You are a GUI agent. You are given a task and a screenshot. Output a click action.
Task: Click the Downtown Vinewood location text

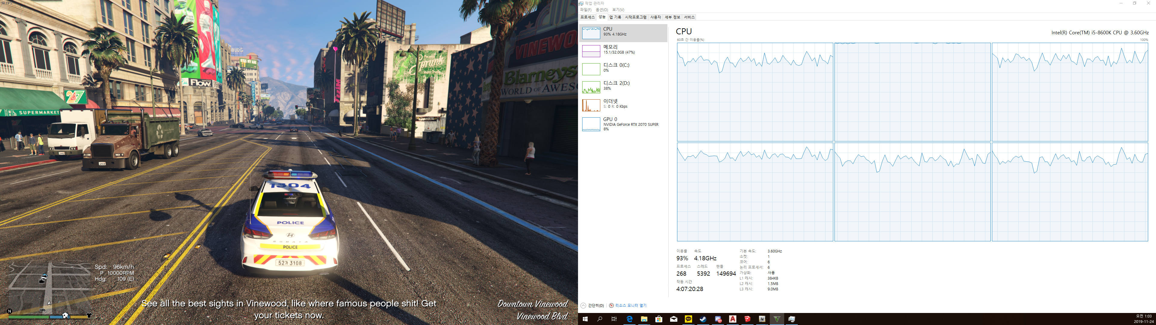tap(532, 304)
